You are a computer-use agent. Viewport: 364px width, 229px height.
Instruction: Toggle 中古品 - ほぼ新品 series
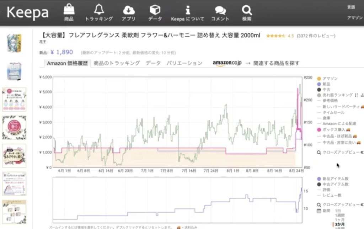(x=337, y=136)
